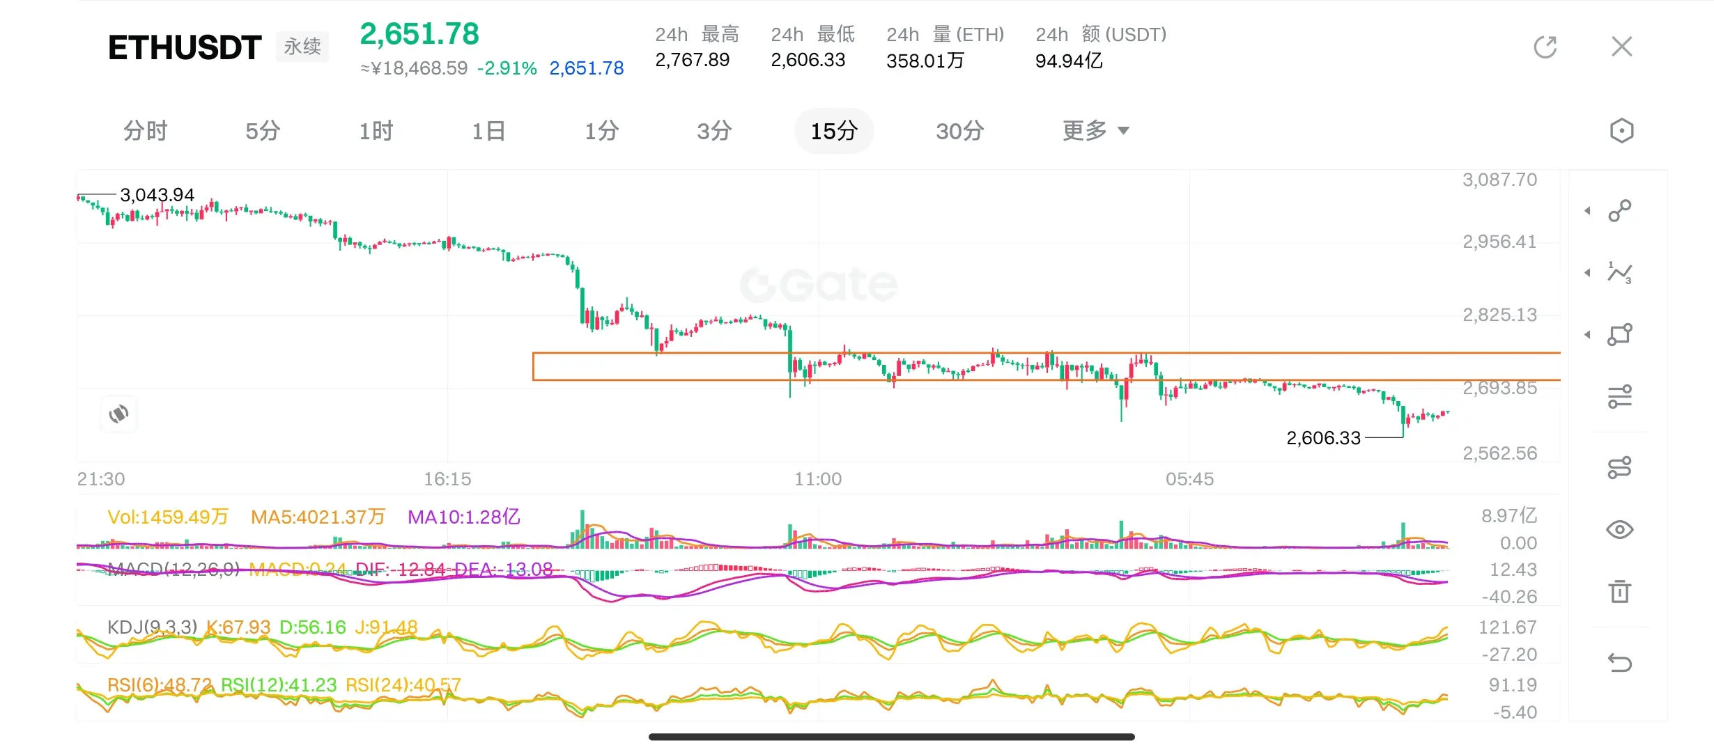The height and width of the screenshot is (752, 1714).
Task: Click the drawing management toggles icon
Action: (1619, 467)
